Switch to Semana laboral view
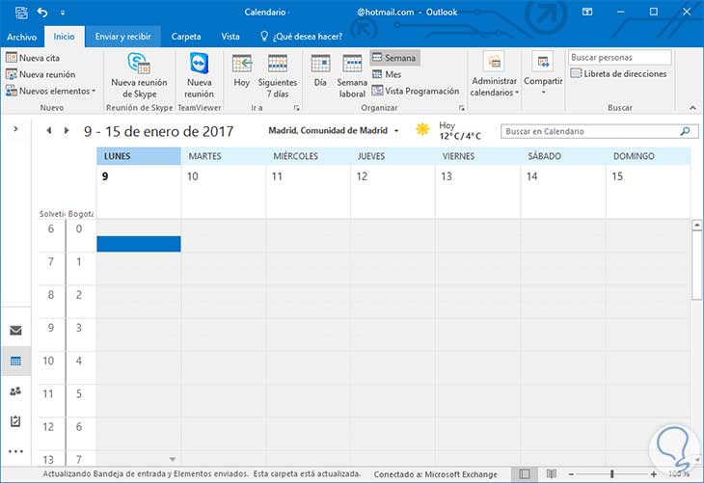 pos(352,75)
